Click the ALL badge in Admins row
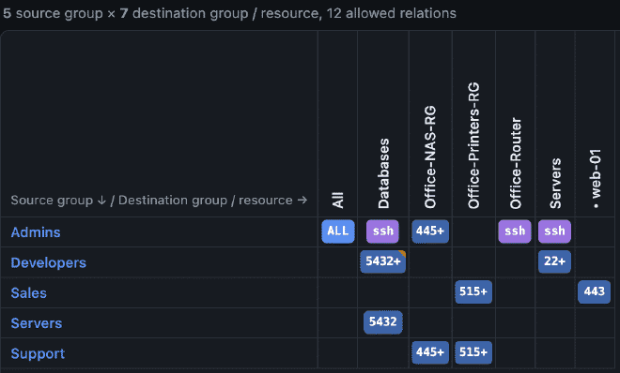The width and height of the screenshot is (620, 373). (338, 231)
